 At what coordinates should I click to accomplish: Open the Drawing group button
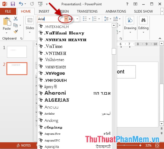[130, 25]
